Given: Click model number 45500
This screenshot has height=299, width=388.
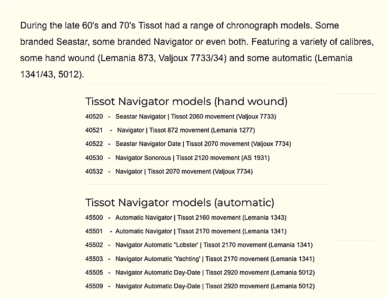Looking at the screenshot, I should pyautogui.click(x=94, y=218).
